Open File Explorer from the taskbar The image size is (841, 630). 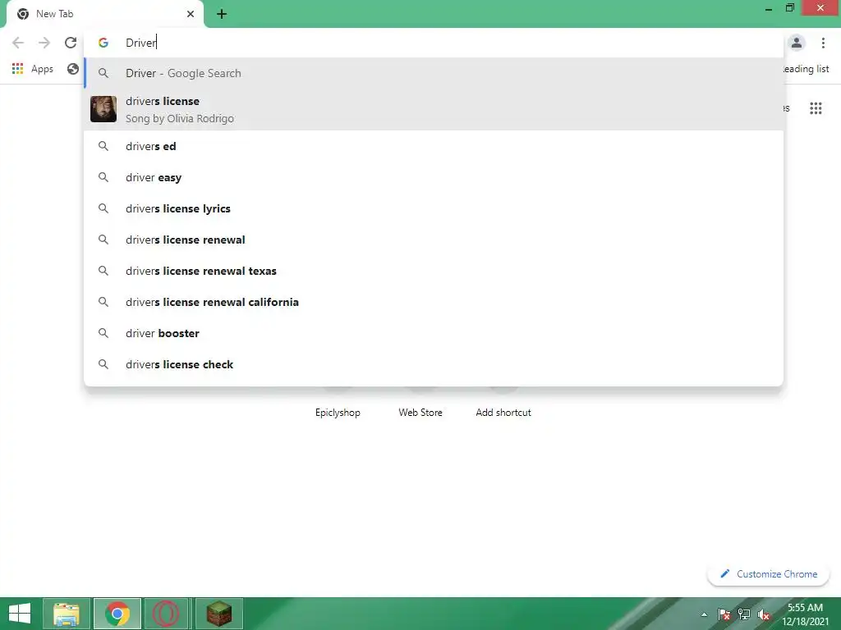click(67, 614)
